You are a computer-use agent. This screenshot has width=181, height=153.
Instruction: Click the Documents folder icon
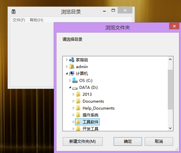tap(78, 101)
